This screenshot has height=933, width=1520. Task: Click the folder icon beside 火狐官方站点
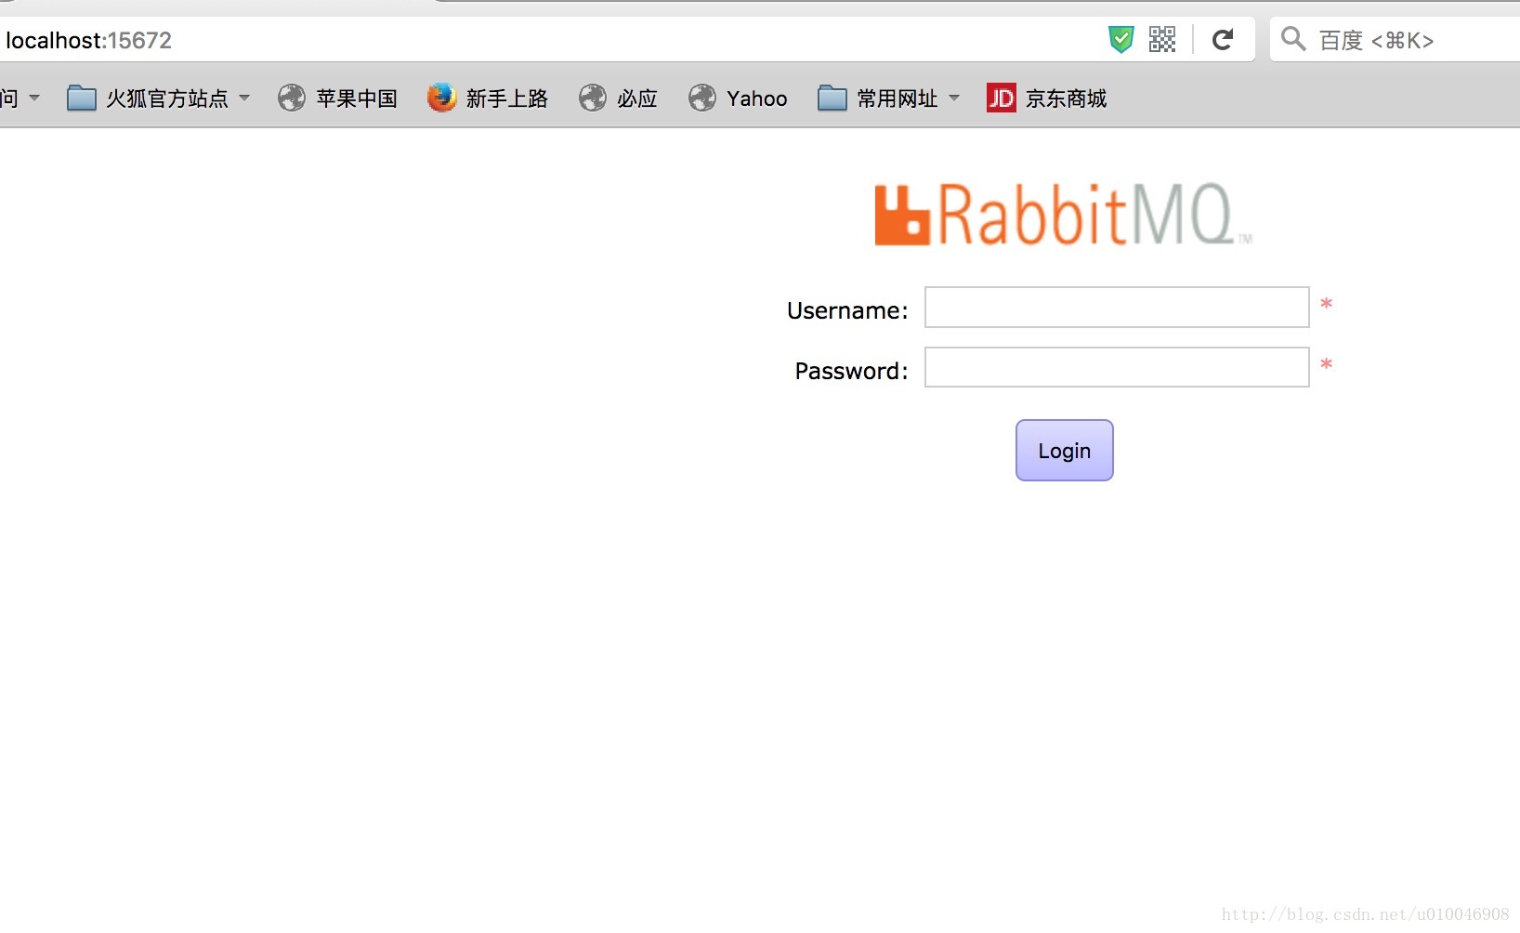[82, 98]
